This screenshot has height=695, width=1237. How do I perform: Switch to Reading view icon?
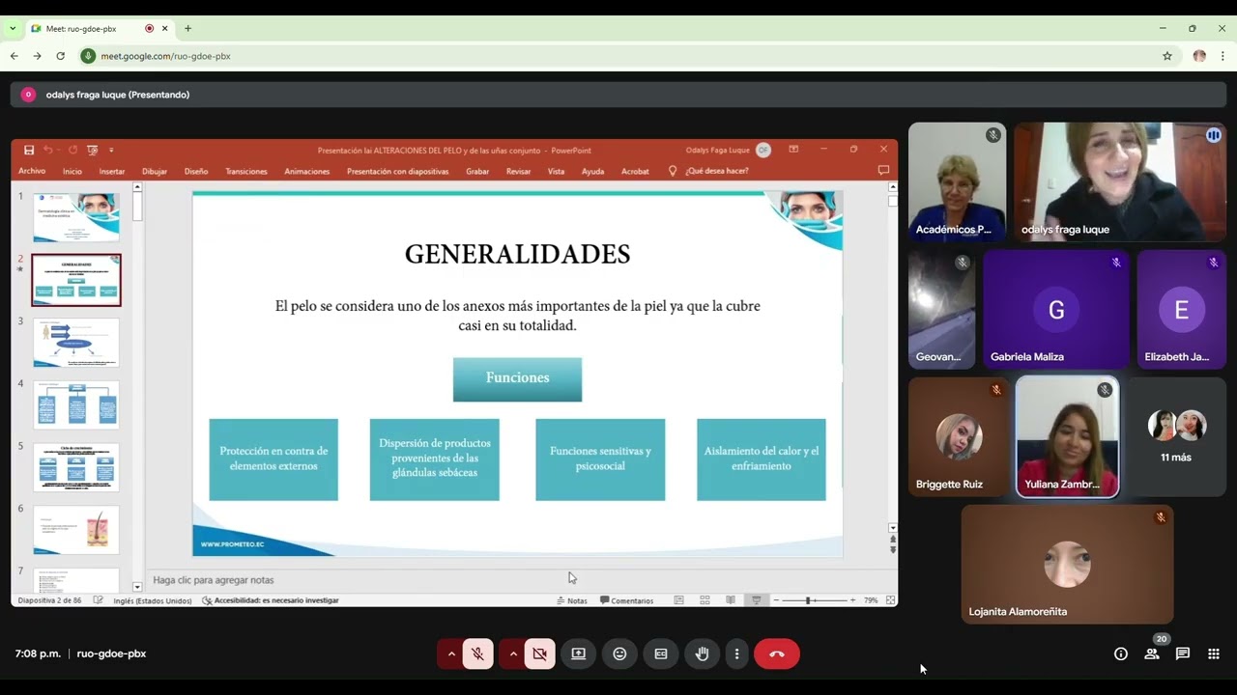pyautogui.click(x=731, y=600)
